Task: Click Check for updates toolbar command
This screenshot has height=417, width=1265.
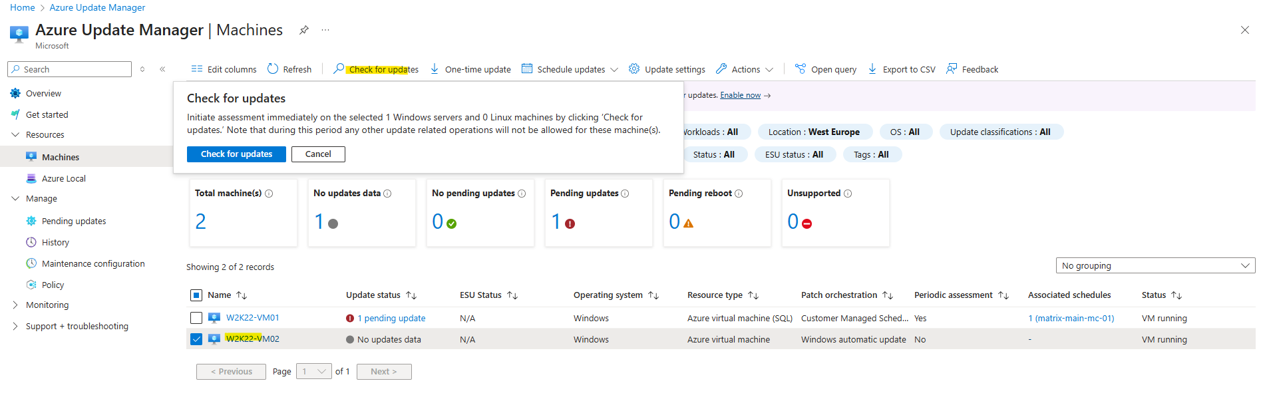Action: pyautogui.click(x=376, y=69)
